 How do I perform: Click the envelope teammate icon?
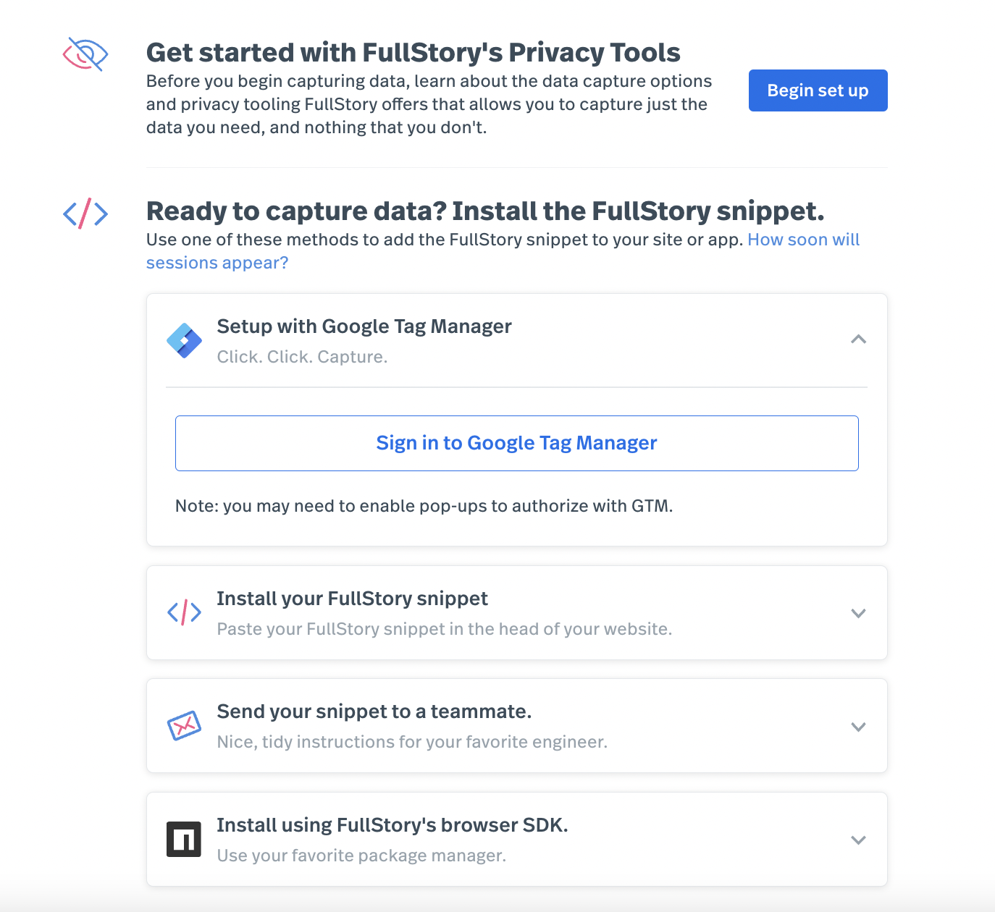point(184,725)
